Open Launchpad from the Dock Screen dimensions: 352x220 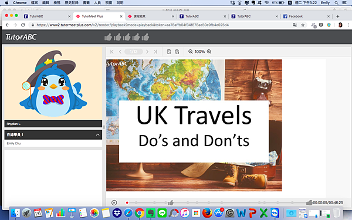[26, 213]
